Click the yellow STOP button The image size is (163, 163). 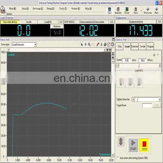[145, 145]
